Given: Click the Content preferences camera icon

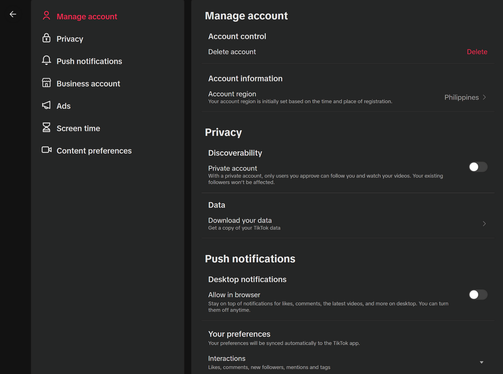Looking at the screenshot, I should 46,150.
